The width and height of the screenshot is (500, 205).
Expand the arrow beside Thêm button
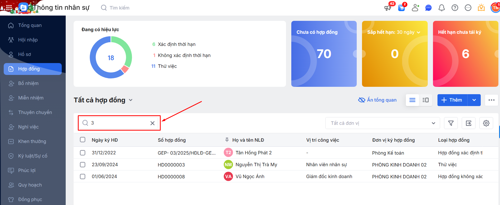pyautogui.click(x=474, y=100)
